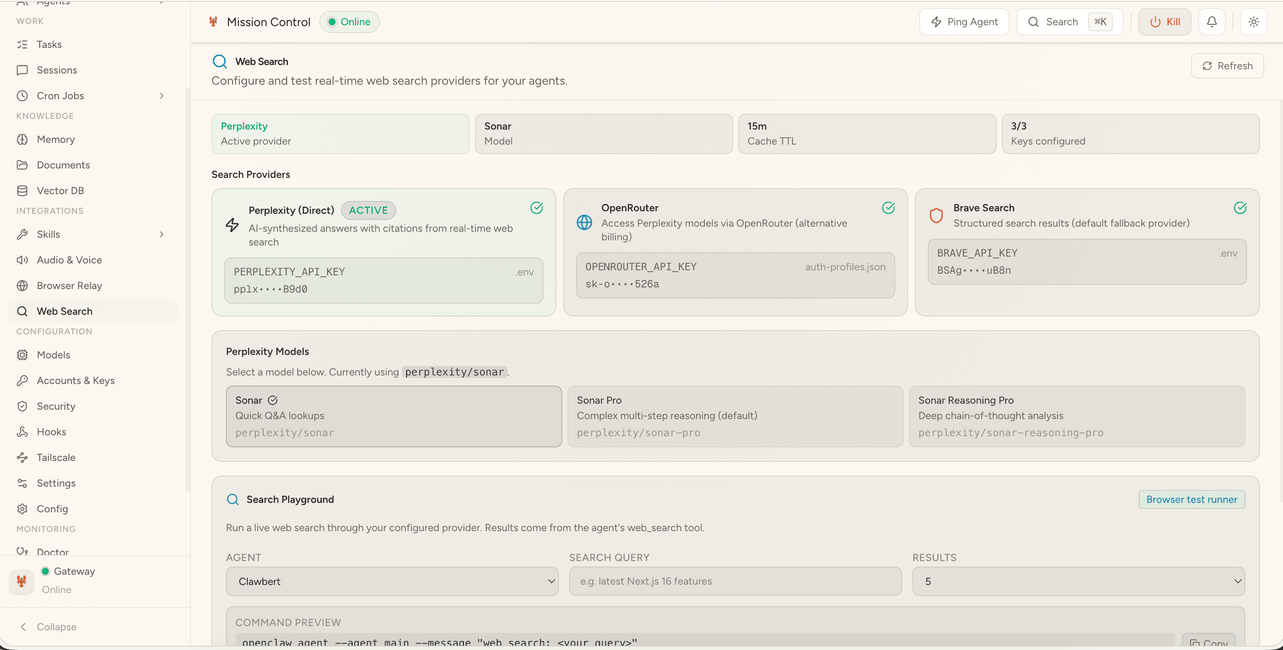The image size is (1283, 650).
Task: Switch to the Sessions section
Action: pos(57,70)
